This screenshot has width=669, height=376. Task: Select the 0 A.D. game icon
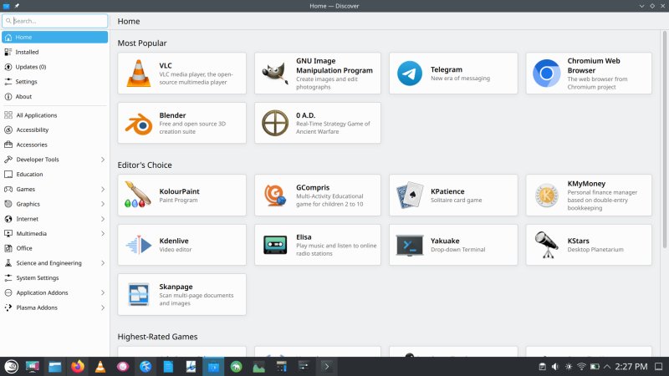click(x=275, y=123)
